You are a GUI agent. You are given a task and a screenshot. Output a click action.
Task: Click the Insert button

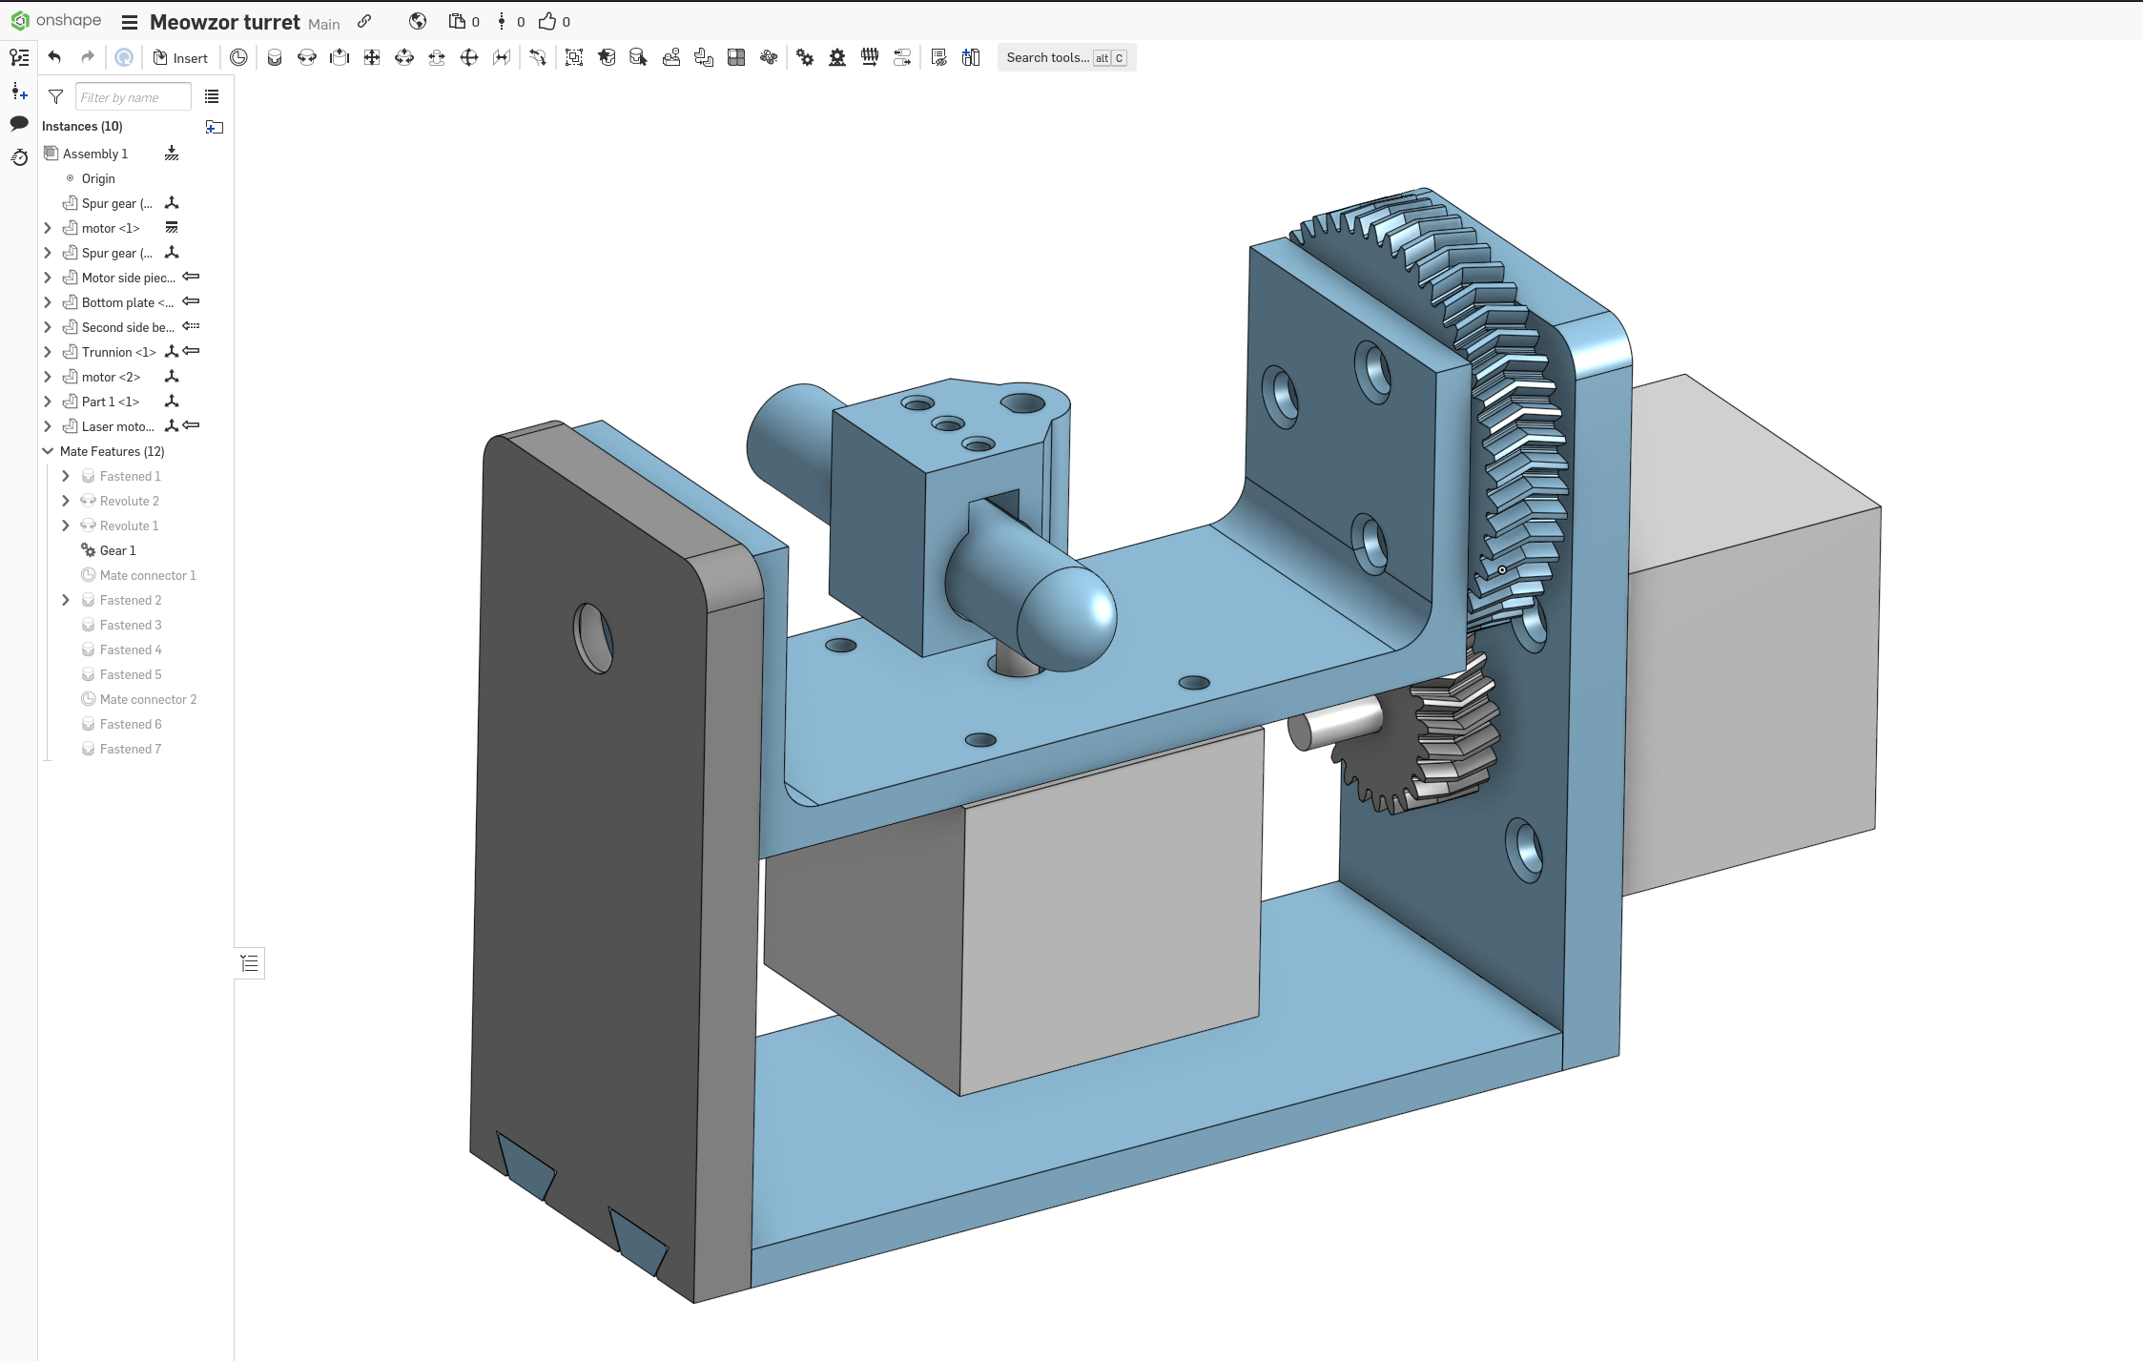[180, 57]
